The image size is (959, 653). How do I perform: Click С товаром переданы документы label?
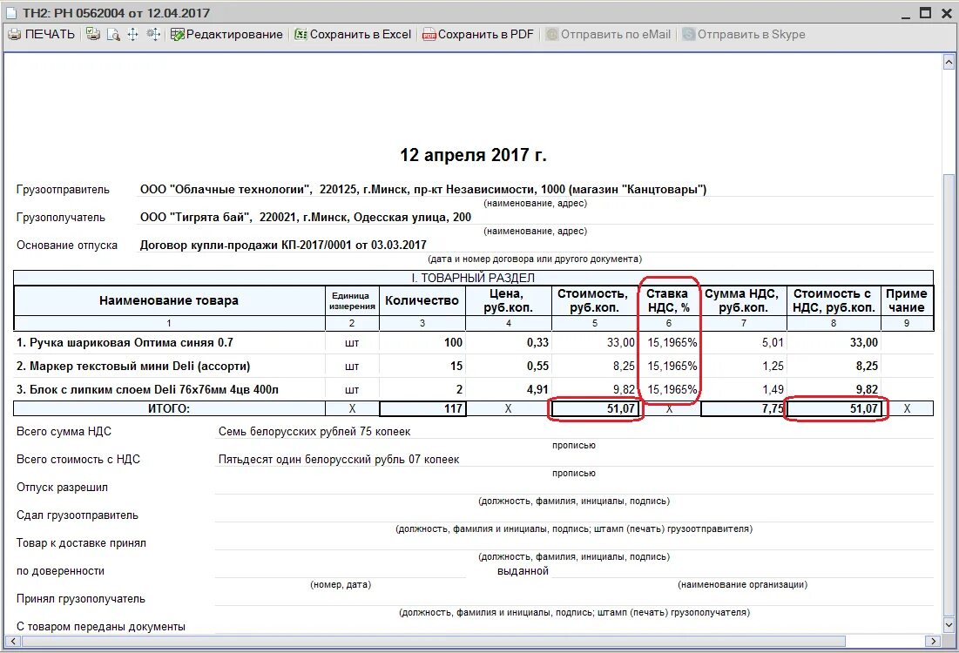point(101,627)
